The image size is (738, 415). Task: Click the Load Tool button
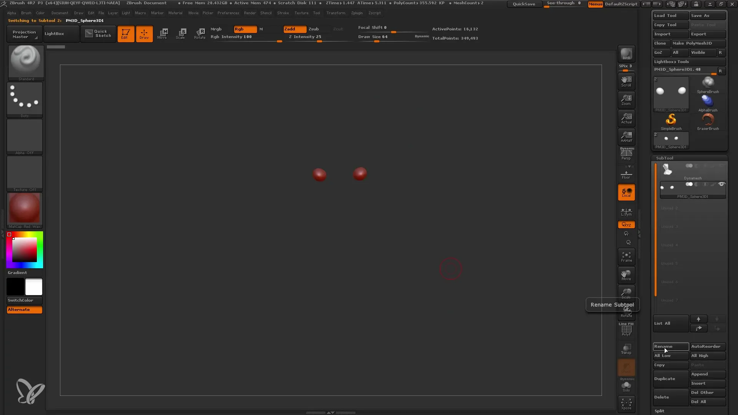coord(671,16)
